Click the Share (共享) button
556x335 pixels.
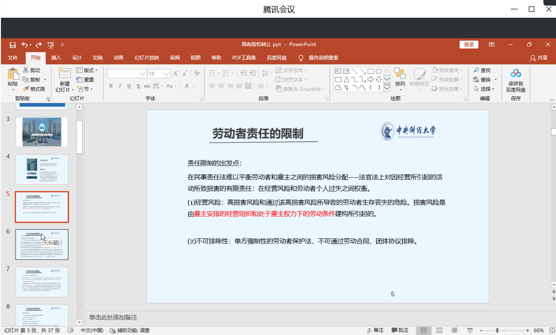pyautogui.click(x=539, y=58)
